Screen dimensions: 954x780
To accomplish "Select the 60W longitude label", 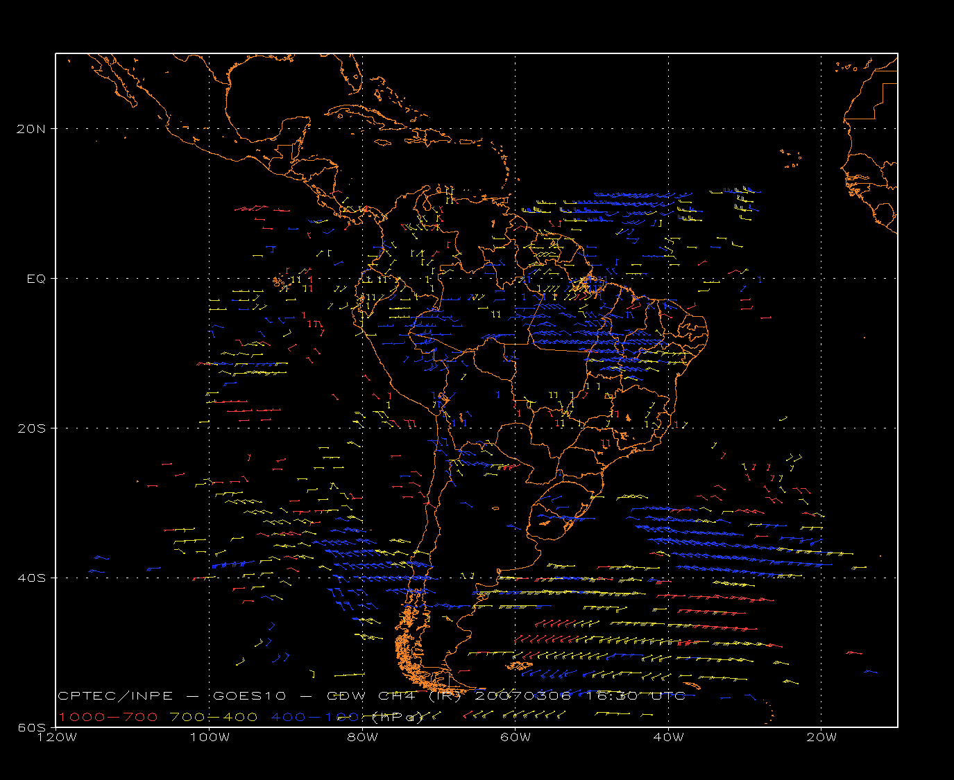I will 516,737.
